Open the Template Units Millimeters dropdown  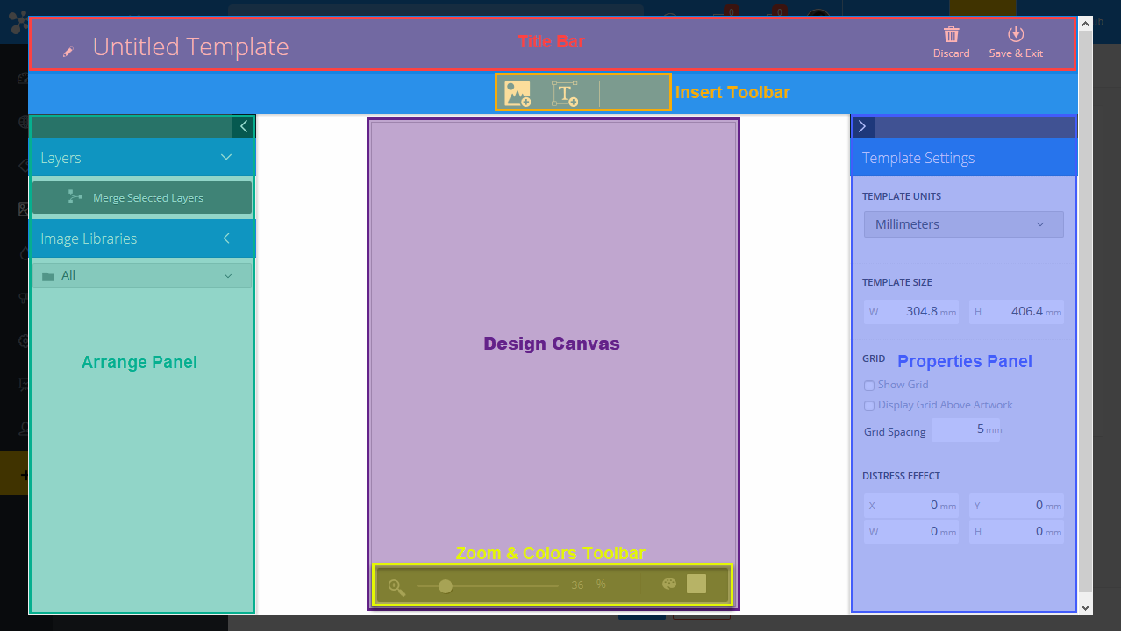[x=963, y=224]
